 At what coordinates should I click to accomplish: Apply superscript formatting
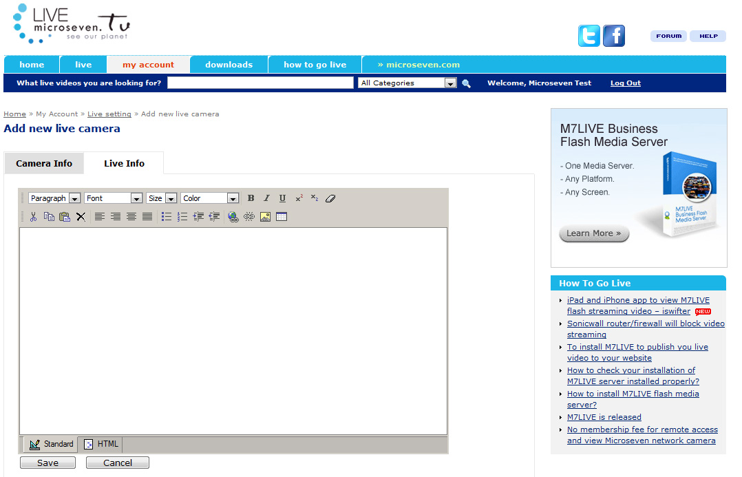click(299, 198)
